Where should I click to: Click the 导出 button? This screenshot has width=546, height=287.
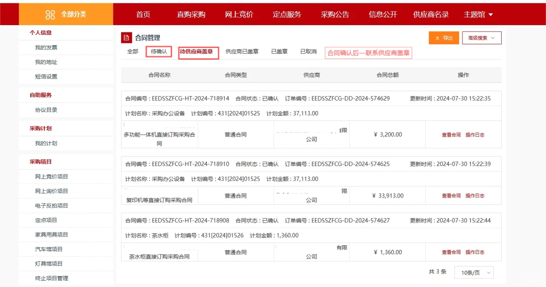coord(444,38)
